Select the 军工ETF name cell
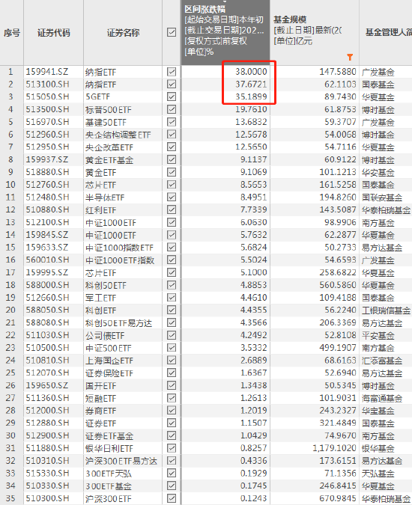This screenshot has width=412, height=505. [x=100, y=298]
